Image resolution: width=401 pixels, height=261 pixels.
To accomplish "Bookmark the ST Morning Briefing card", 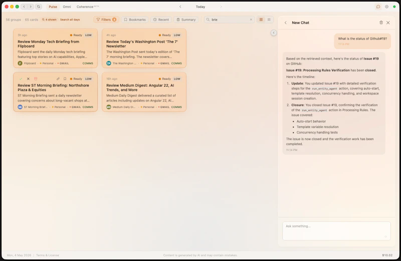I will (65, 79).
